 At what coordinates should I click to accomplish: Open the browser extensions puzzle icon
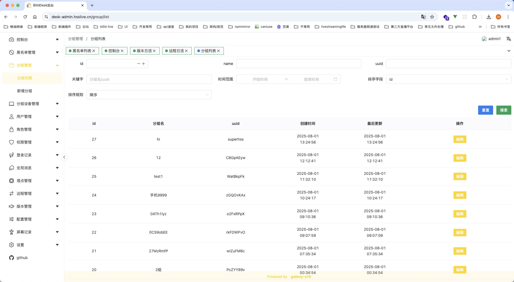coord(474,17)
